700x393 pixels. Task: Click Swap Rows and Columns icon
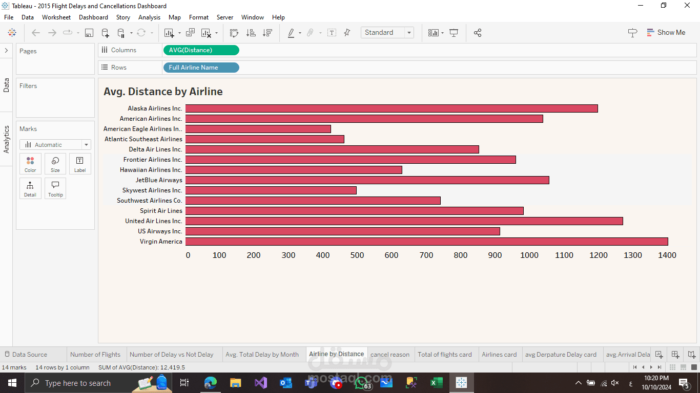(234, 33)
